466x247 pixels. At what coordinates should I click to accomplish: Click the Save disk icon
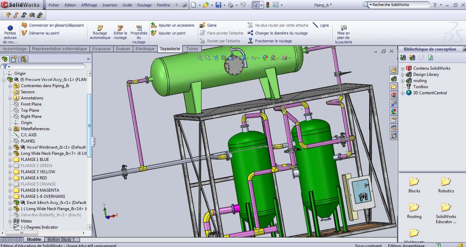click(218, 5)
